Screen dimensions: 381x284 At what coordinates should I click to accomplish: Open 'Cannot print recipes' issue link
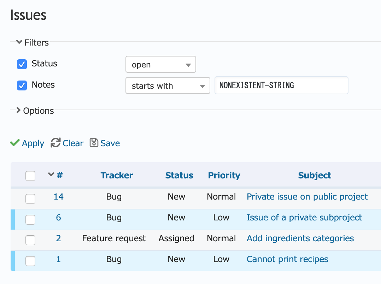click(287, 259)
